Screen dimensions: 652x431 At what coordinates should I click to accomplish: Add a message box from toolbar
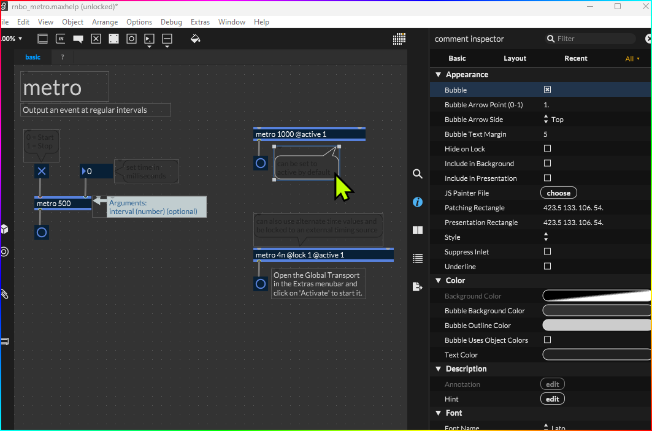(x=60, y=39)
